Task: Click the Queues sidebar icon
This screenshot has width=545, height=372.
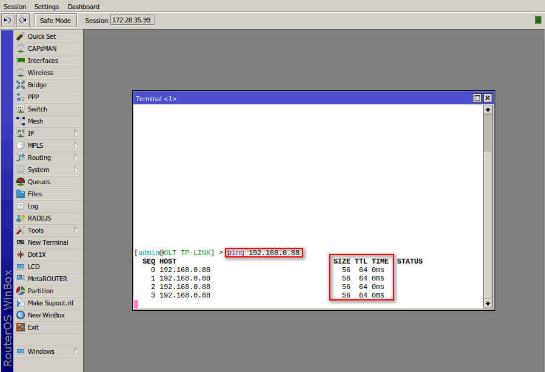Action: [x=21, y=182]
